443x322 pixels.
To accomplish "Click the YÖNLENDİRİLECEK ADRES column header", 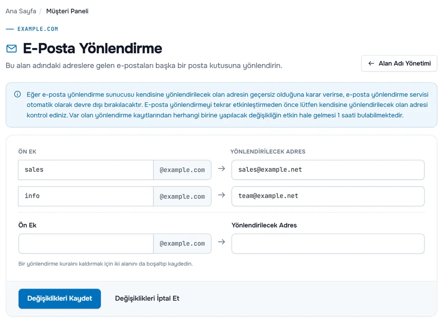I will click(x=268, y=152).
